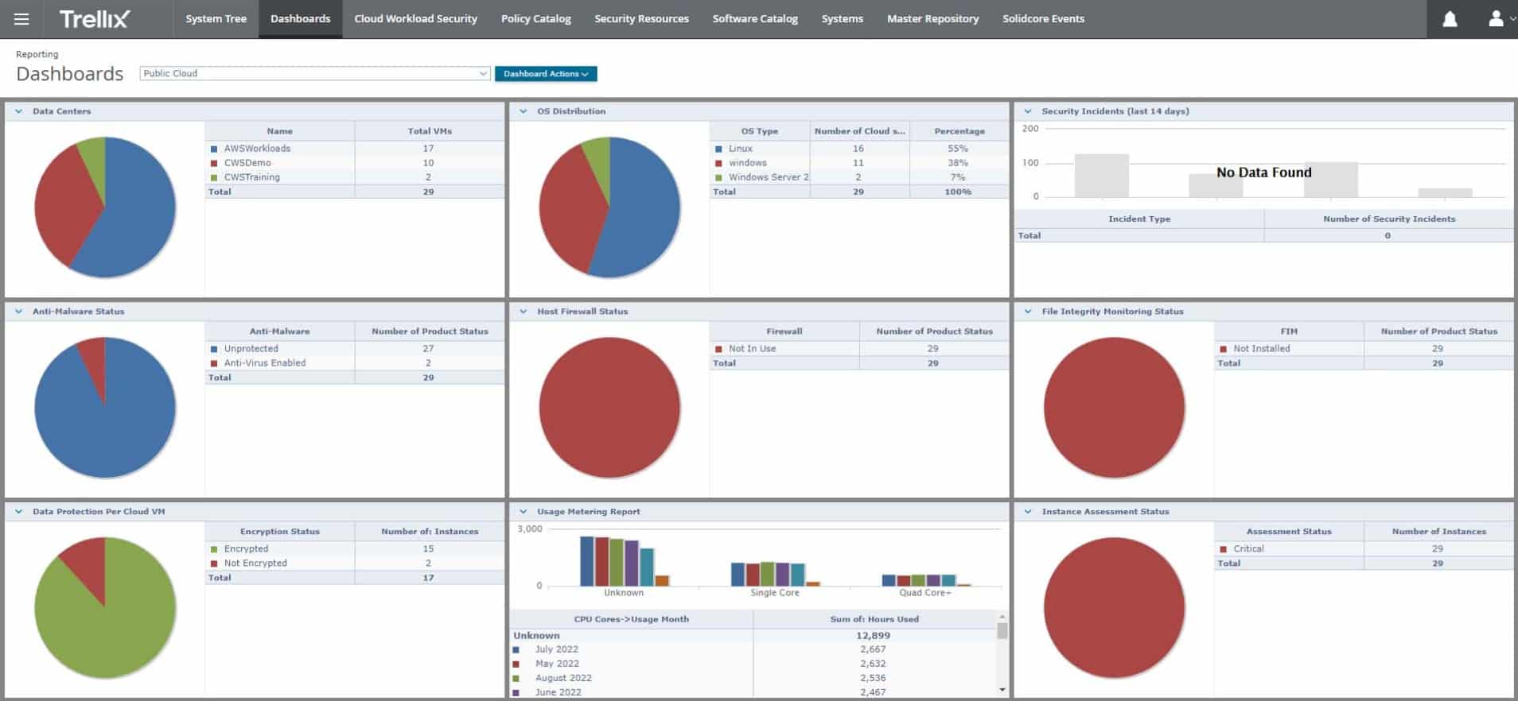Open the Master Repository tab
This screenshot has width=1518, height=701.
coord(932,19)
